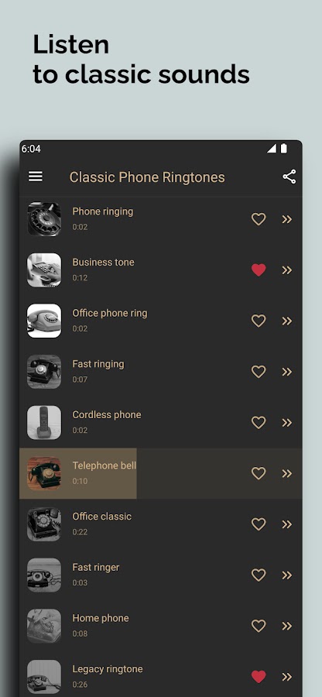This screenshot has width=322, height=697.
Task: Play the Home phone ringtone title
Action: 101,618
